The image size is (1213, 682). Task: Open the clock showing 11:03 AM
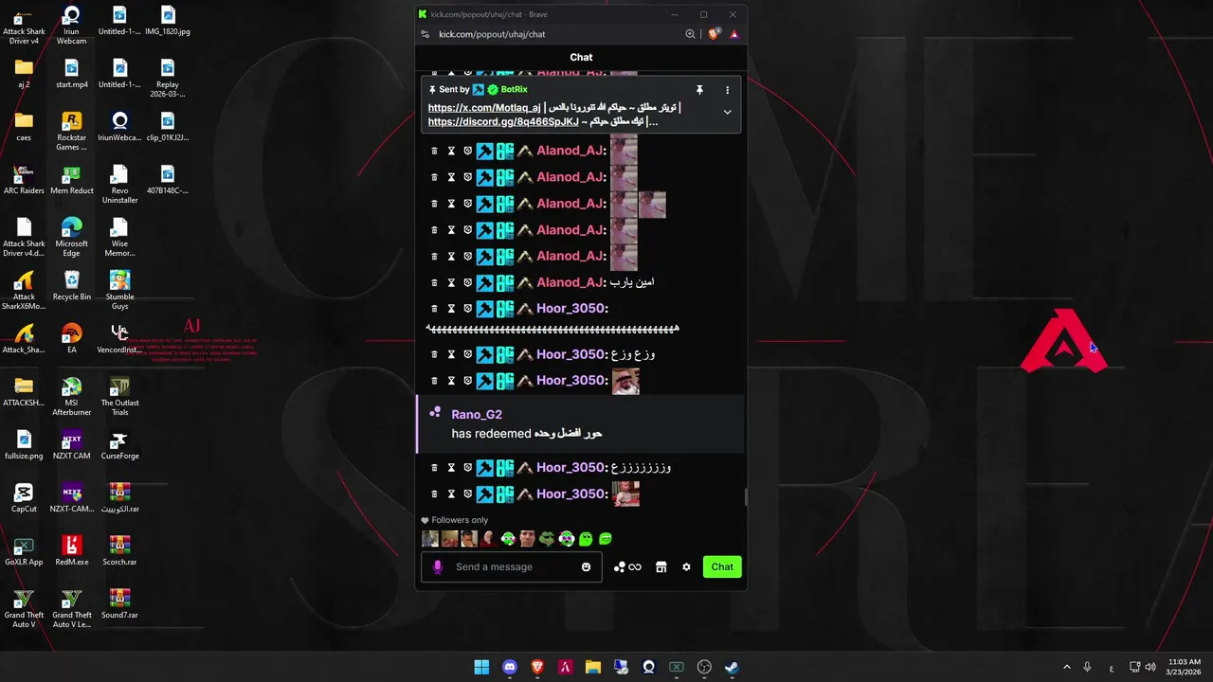tap(1184, 667)
